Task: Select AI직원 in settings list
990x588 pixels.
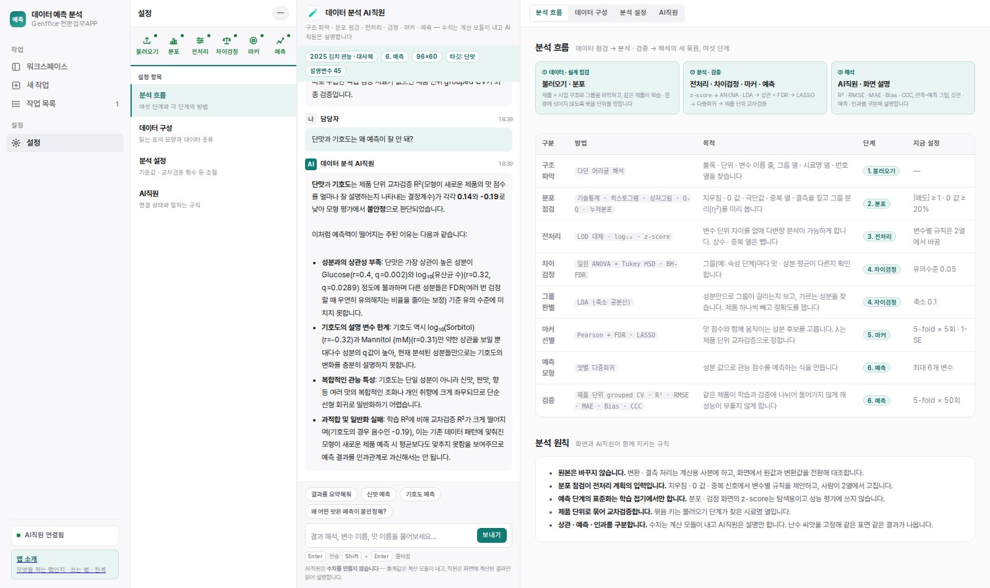Action: point(213,199)
